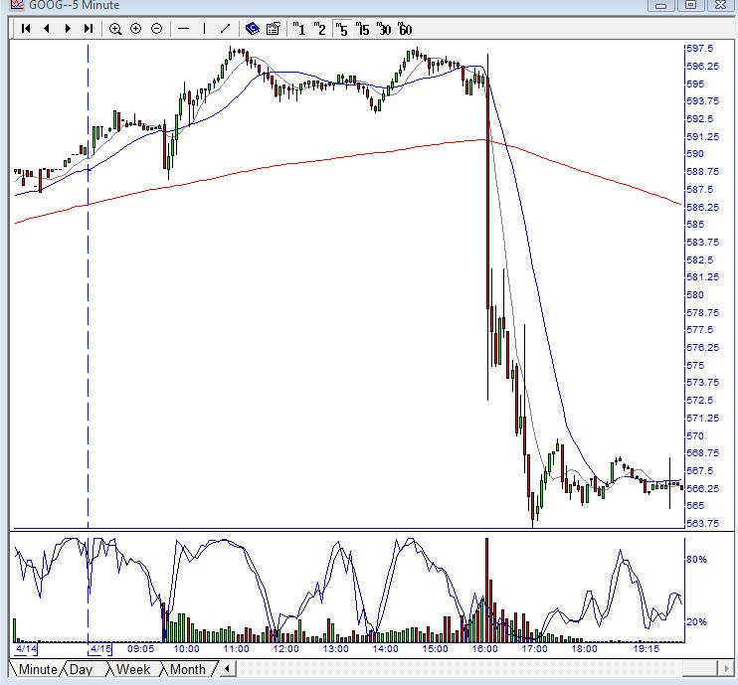The width and height of the screenshot is (738, 685).
Task: Open the Day tab
Action: coord(81,669)
